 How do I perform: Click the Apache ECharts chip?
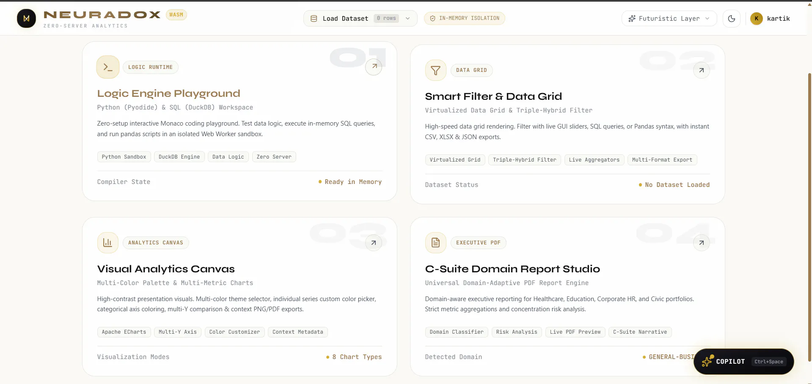[124, 332]
